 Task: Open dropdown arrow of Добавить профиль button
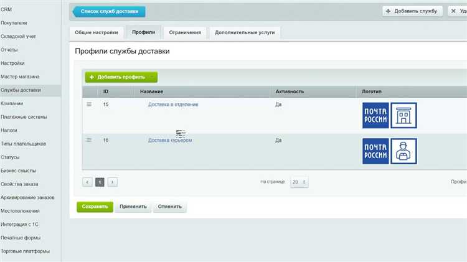[152, 77]
